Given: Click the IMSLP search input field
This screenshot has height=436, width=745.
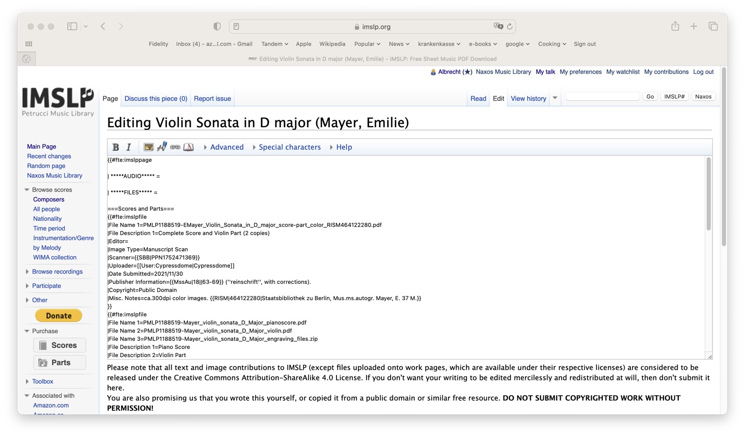Looking at the screenshot, I should pyautogui.click(x=602, y=97).
